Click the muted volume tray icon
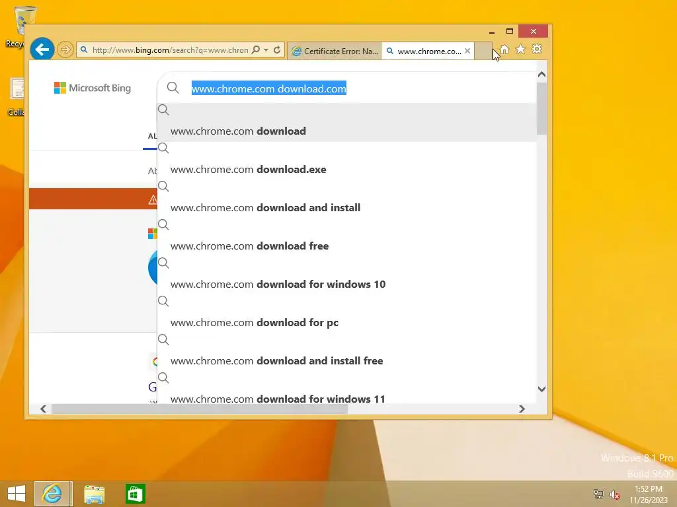 (615, 494)
